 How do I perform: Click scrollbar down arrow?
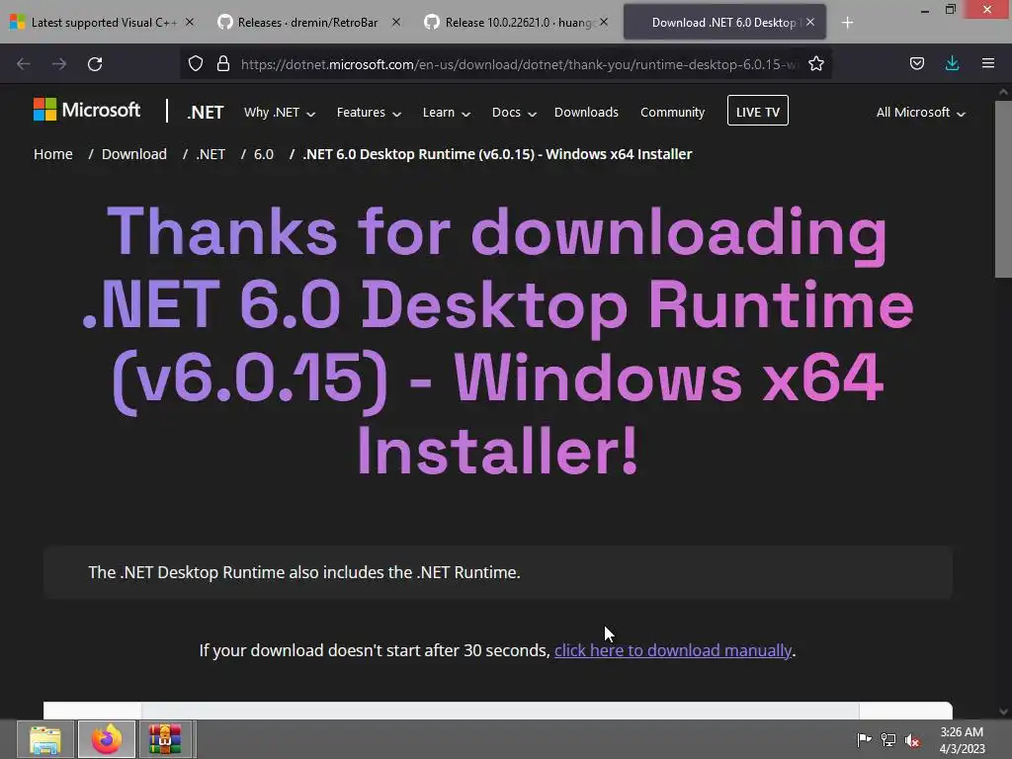[x=1003, y=711]
